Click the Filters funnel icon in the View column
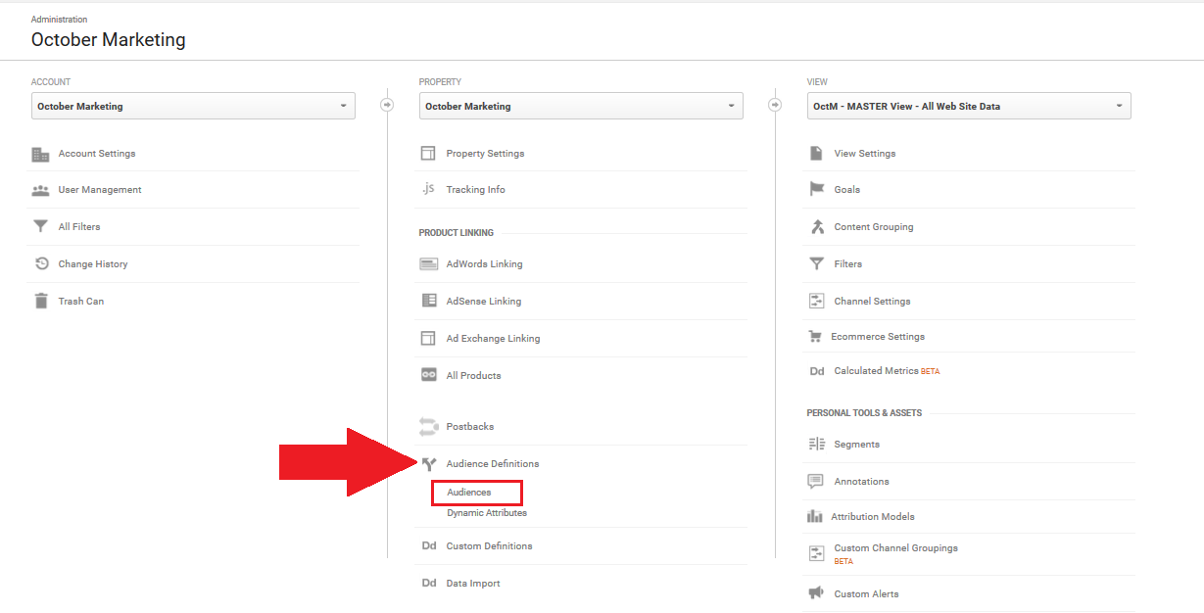 coord(816,263)
